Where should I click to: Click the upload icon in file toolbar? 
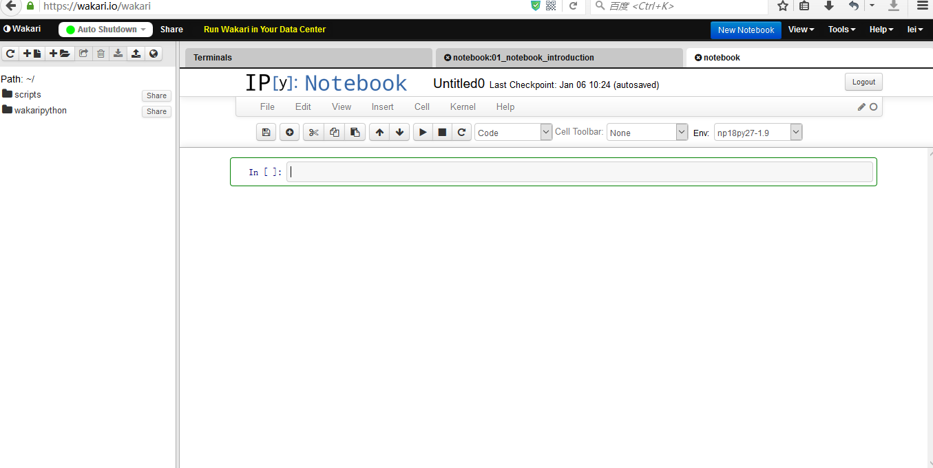136,54
